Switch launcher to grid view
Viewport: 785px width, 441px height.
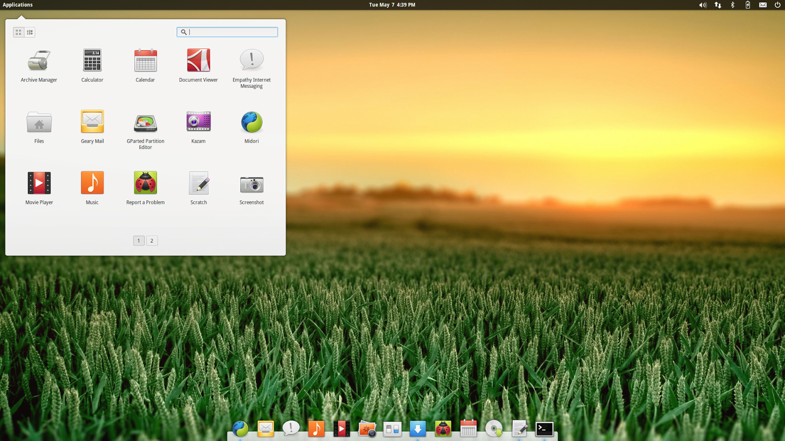pyautogui.click(x=19, y=32)
